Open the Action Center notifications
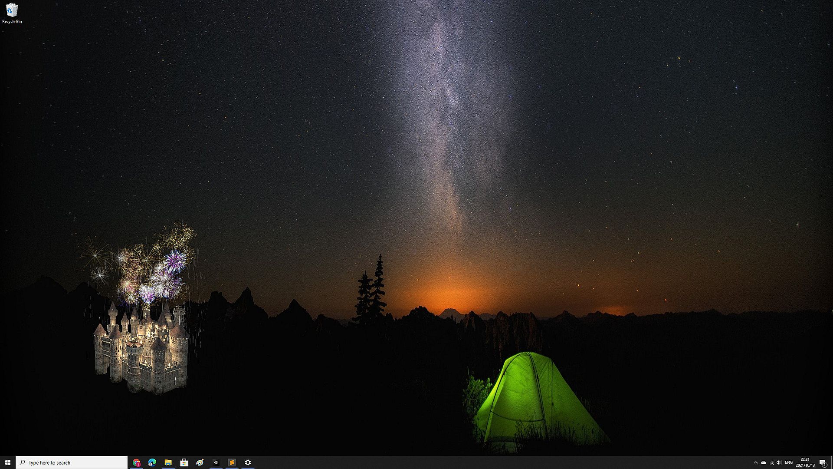 point(822,462)
